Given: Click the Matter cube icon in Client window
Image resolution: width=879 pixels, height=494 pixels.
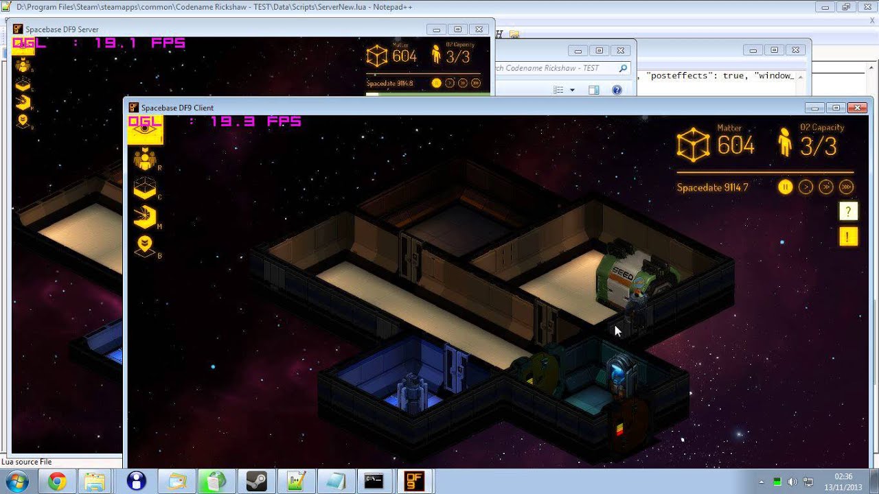Looking at the screenshot, I should pyautogui.click(x=694, y=145).
